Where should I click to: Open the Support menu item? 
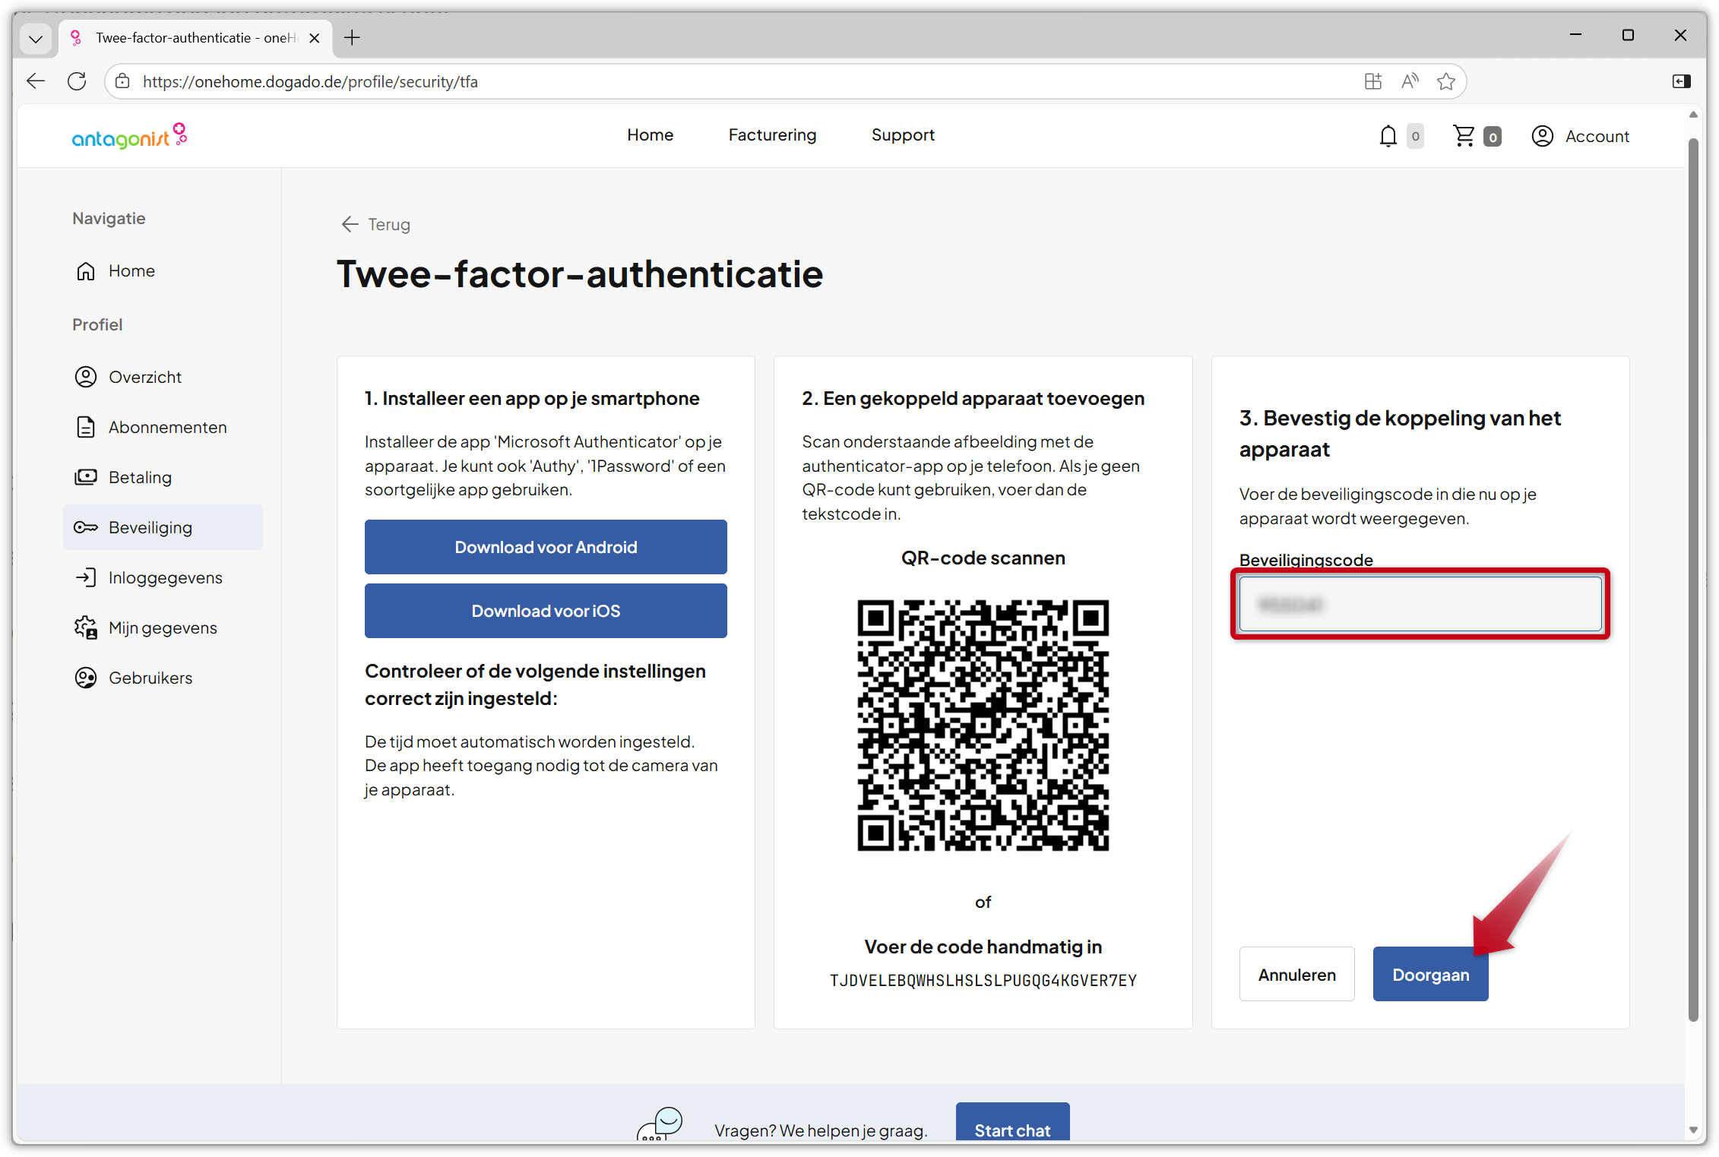pyautogui.click(x=903, y=135)
